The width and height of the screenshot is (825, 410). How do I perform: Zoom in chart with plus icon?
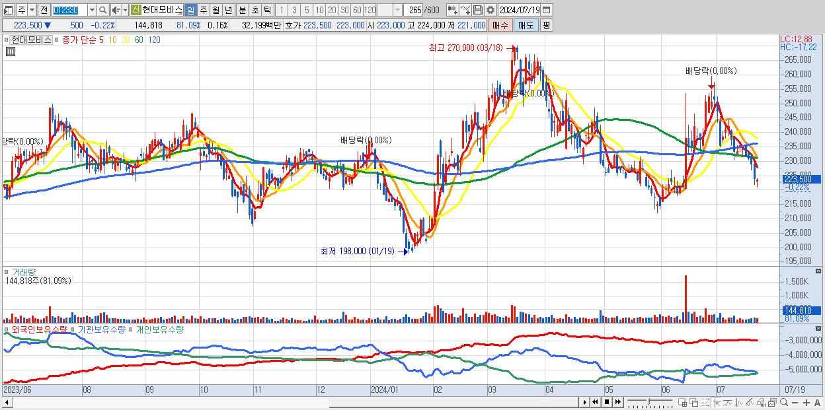pyautogui.click(x=806, y=402)
